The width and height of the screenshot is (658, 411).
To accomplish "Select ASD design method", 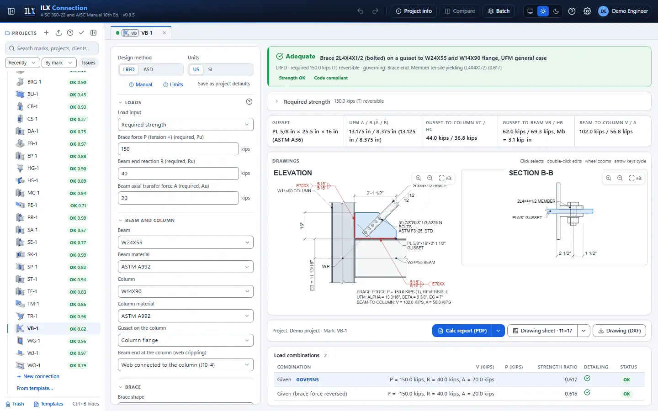I will tap(148, 69).
